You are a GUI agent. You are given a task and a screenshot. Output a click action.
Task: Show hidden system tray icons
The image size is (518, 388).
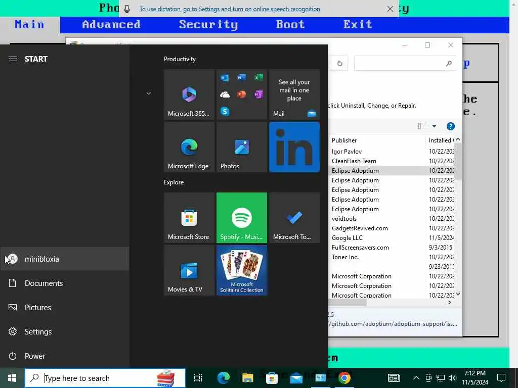point(416,378)
